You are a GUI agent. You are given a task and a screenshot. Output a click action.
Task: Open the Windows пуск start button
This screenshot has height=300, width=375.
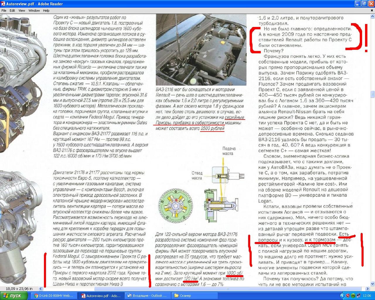click(x=14, y=296)
